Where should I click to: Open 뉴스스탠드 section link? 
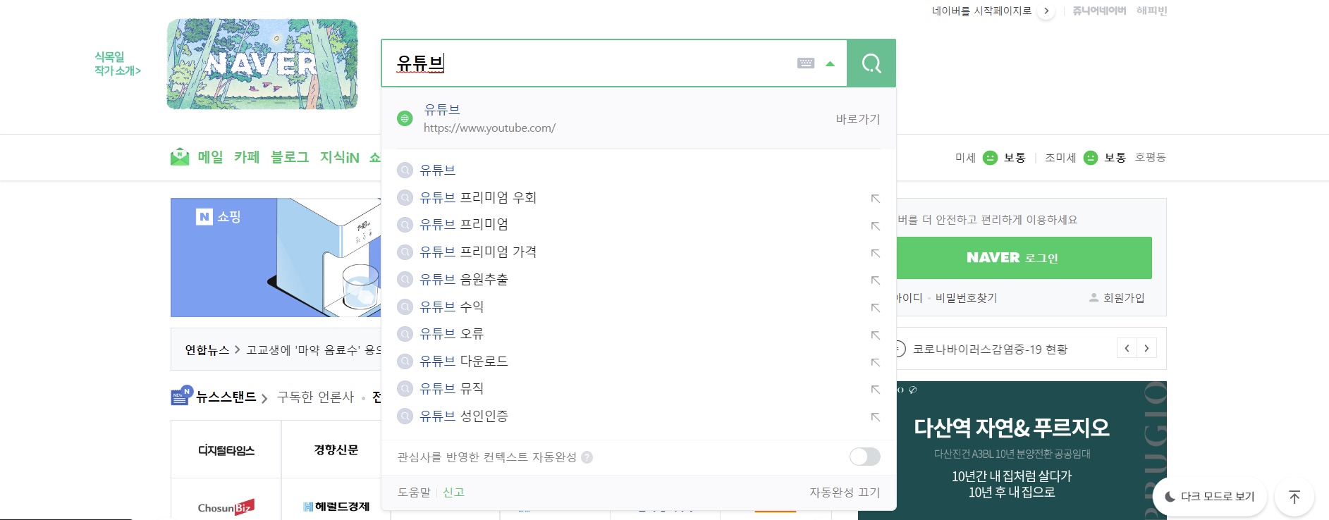226,397
